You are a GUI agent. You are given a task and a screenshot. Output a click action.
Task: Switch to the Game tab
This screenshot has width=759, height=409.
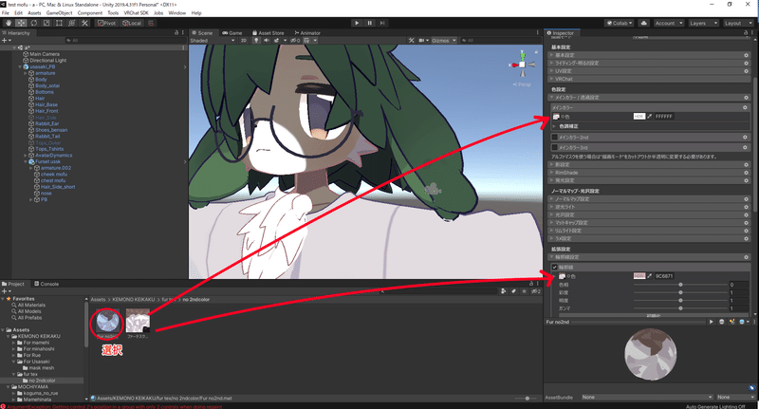tap(231, 33)
